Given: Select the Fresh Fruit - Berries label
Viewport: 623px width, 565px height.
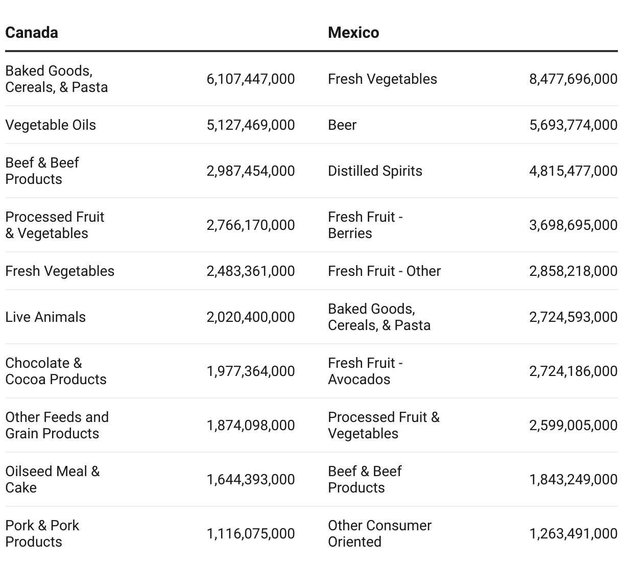Looking at the screenshot, I should tap(365, 225).
